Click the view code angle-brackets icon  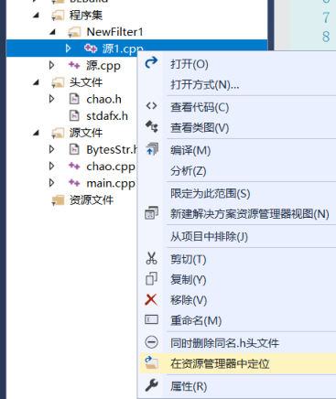click(151, 106)
